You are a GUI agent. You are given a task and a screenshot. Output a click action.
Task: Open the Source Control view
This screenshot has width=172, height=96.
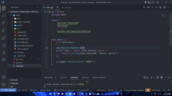click(x=3, y=23)
